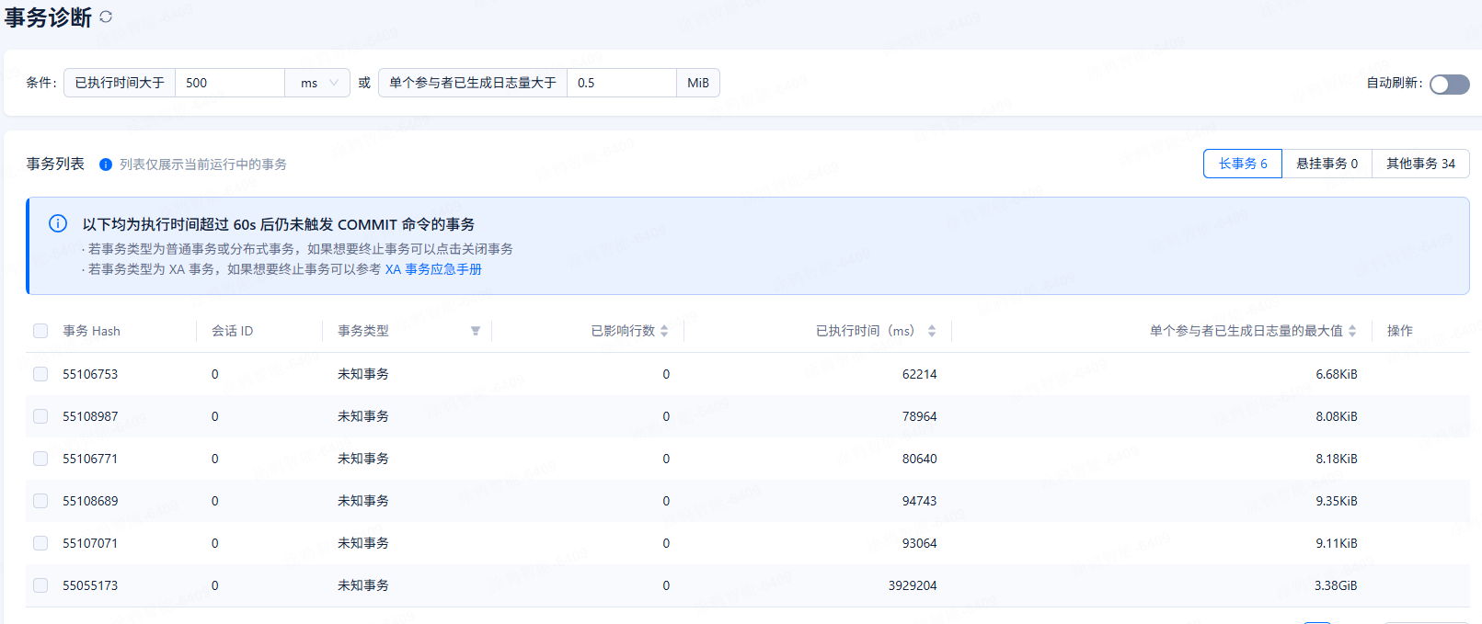Sort by 已执行时间 (ms) column arrows
The width and height of the screenshot is (1482, 624).
pos(932,331)
